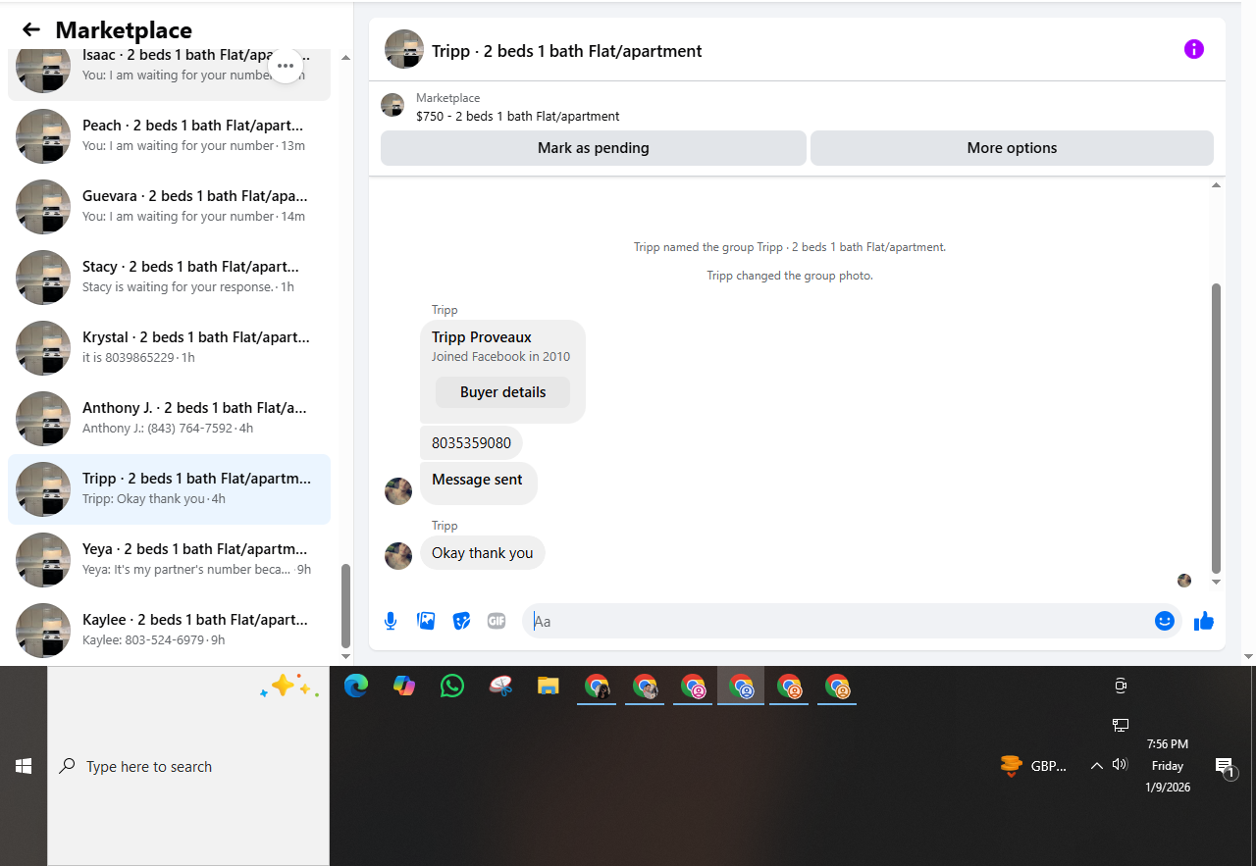Open More options for the listing
This screenshot has width=1256, height=866.
pos(1012,148)
